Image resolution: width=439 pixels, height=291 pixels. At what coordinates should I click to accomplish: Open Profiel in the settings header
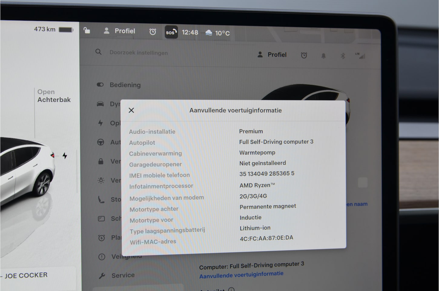click(x=272, y=55)
